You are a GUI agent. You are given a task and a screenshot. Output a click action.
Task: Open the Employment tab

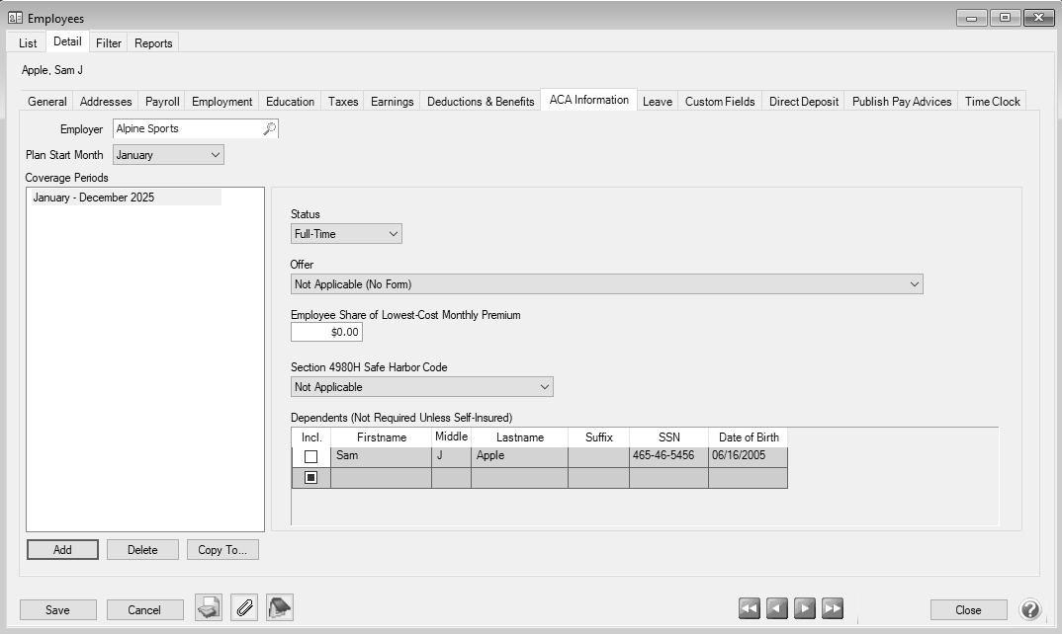click(x=222, y=102)
